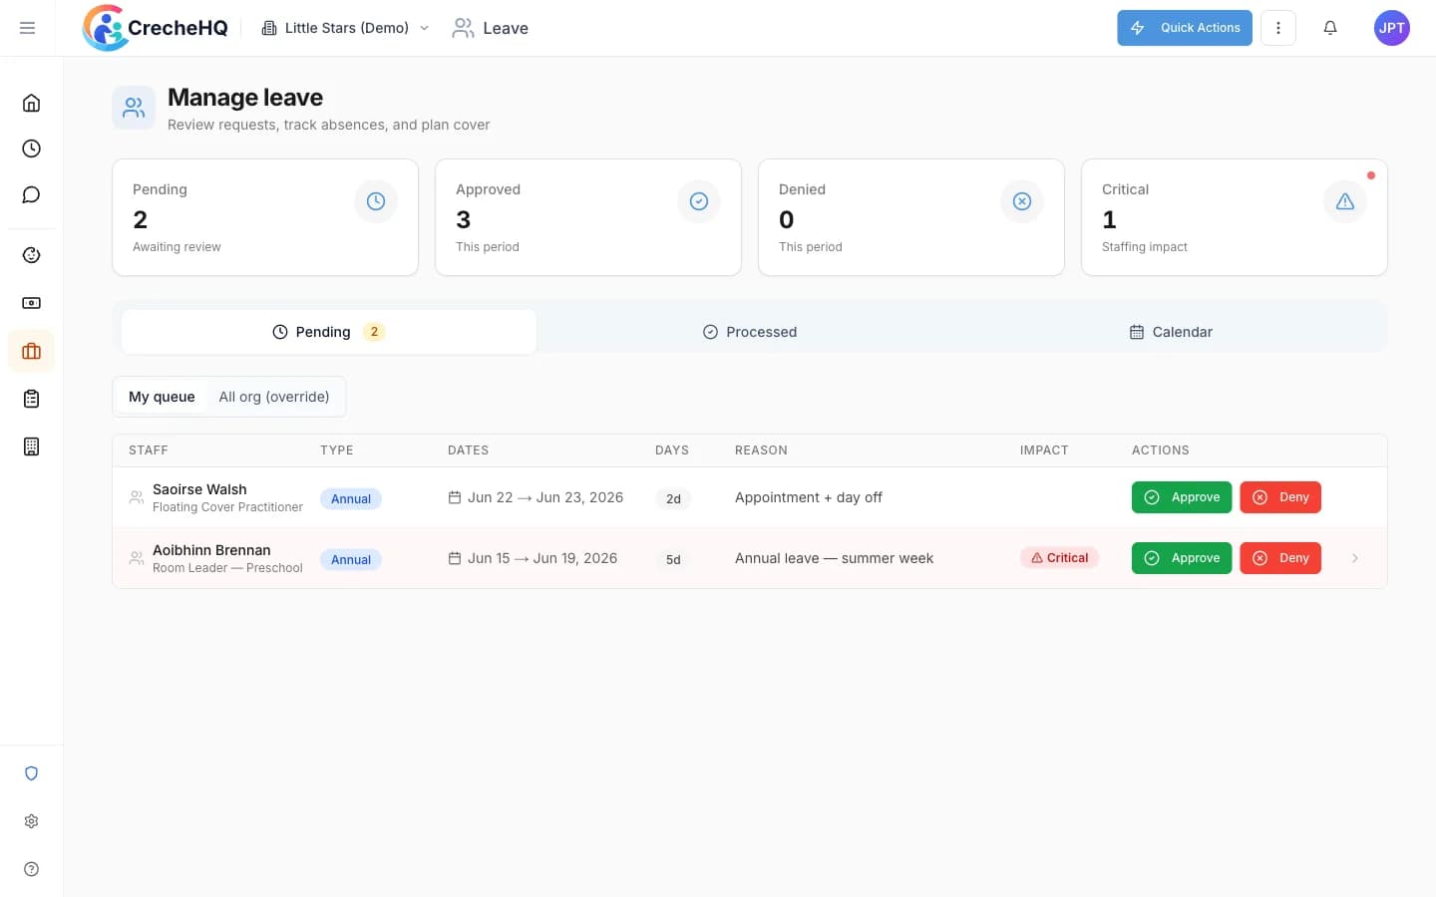The height and width of the screenshot is (897, 1436).
Task: Open the clipboard sidebar icon
Action: pos(31,399)
